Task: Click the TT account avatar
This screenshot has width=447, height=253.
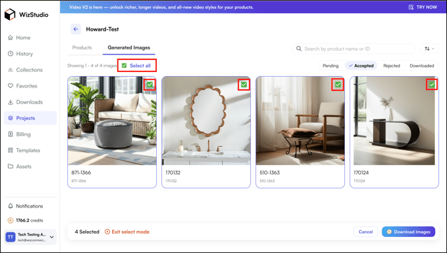Action: (11, 237)
